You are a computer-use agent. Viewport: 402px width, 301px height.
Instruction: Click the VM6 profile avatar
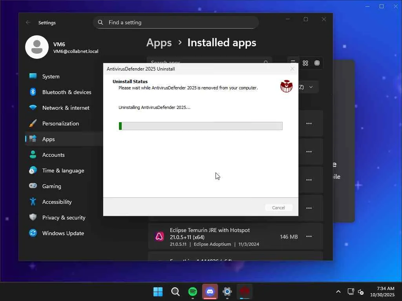click(37, 47)
